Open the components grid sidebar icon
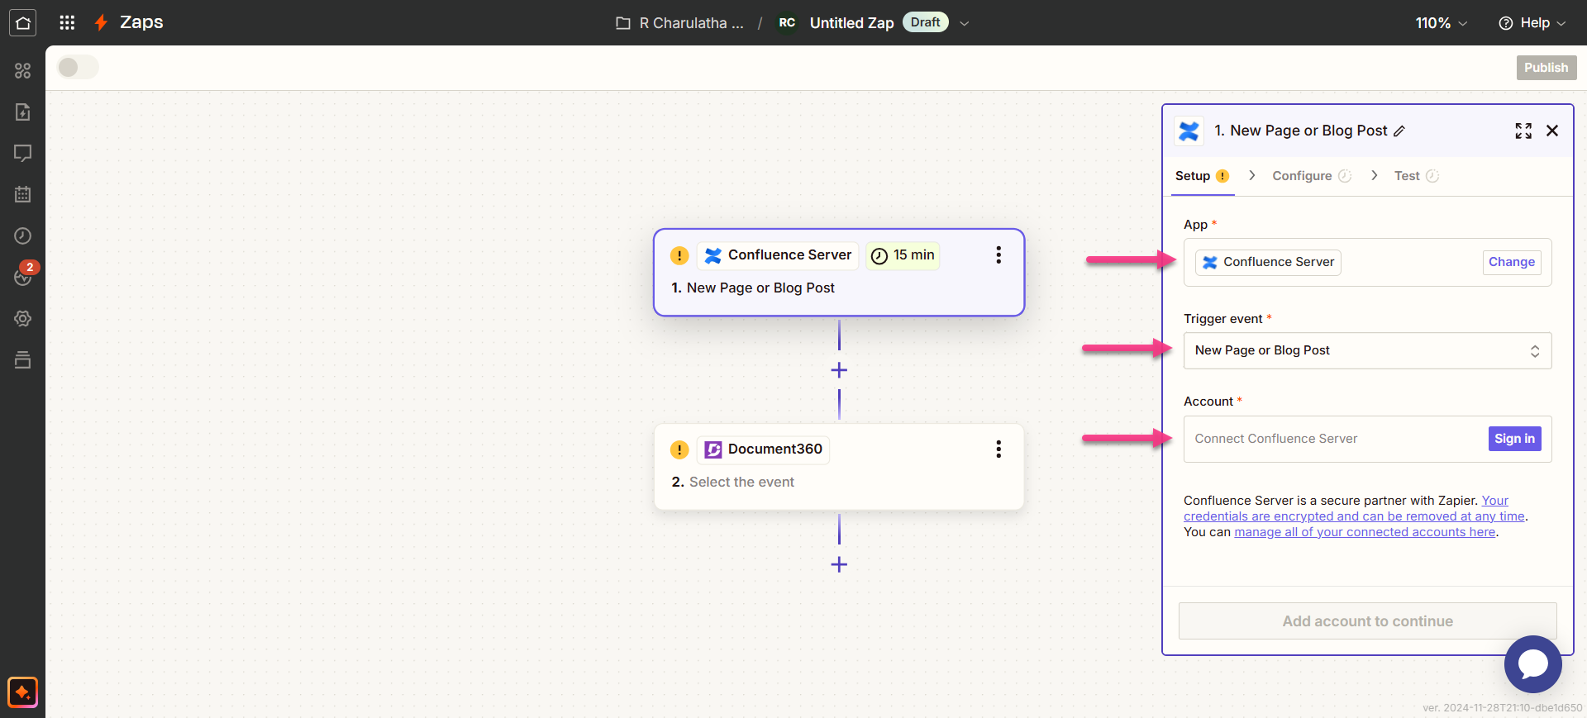This screenshot has width=1587, height=718. point(22,71)
